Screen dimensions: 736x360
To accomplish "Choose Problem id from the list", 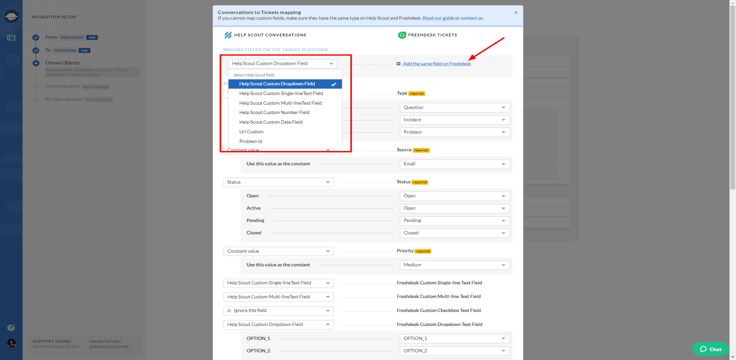I will 285,142.
